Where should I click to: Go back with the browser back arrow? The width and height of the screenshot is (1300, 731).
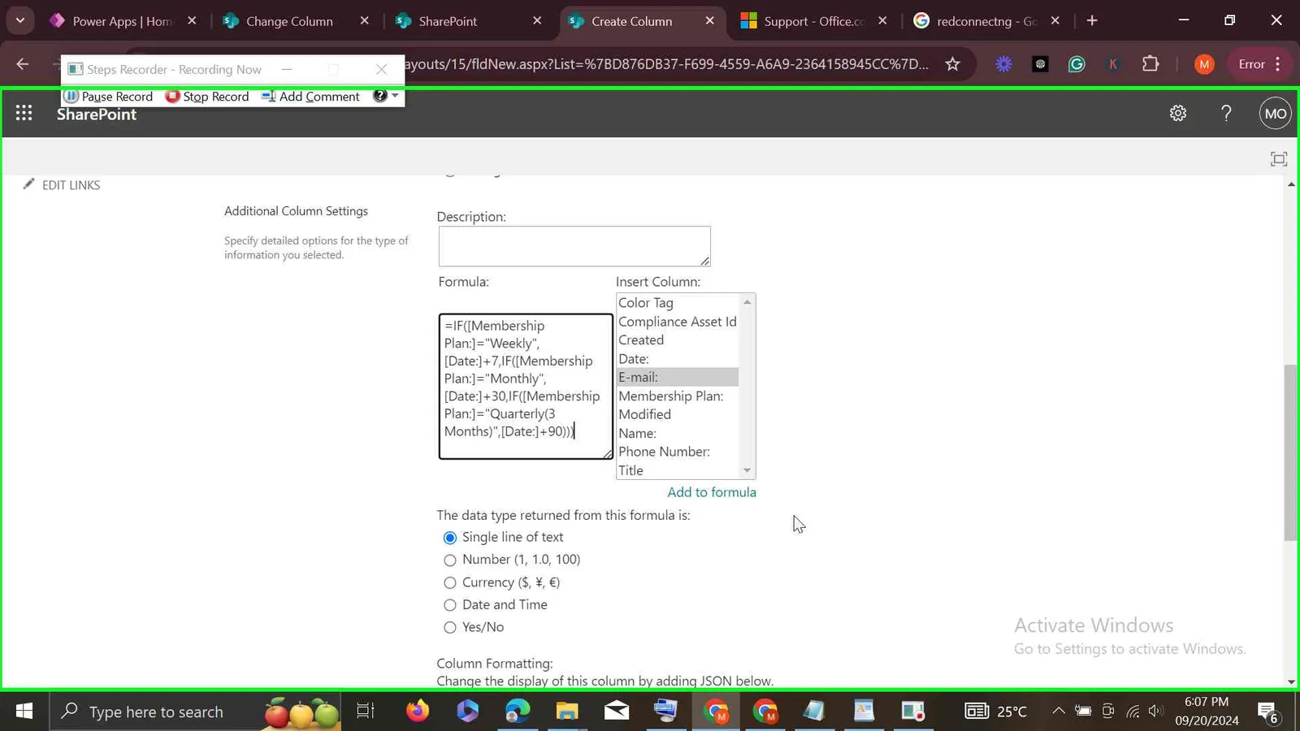pos(23,64)
